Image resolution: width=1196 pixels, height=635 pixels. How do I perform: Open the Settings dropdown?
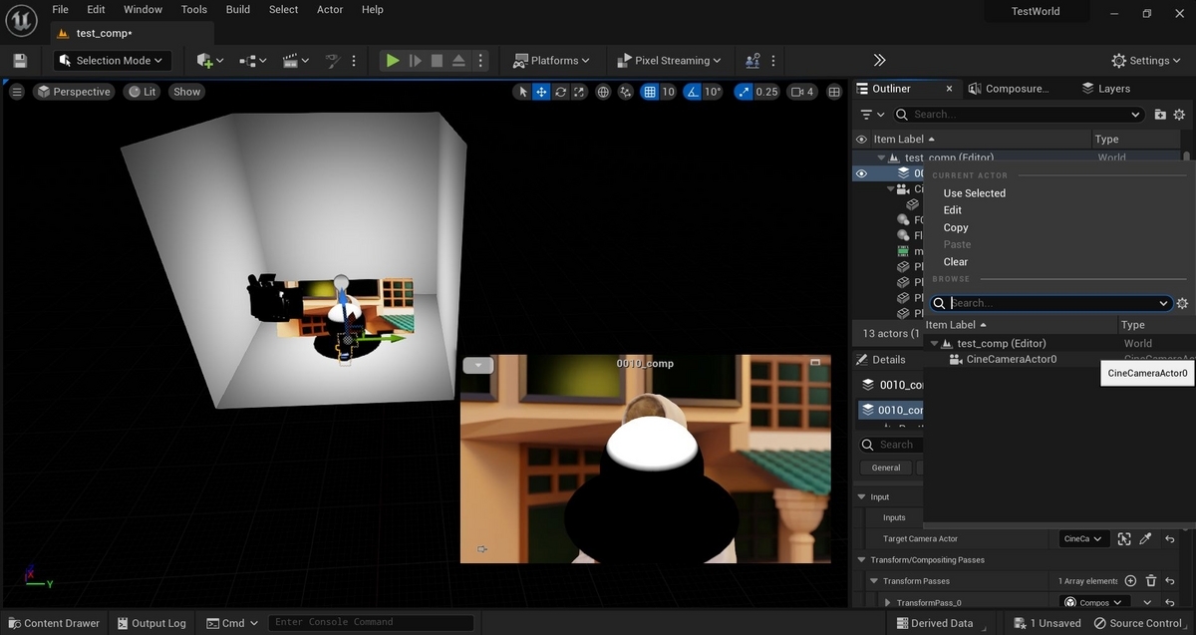coord(1148,61)
